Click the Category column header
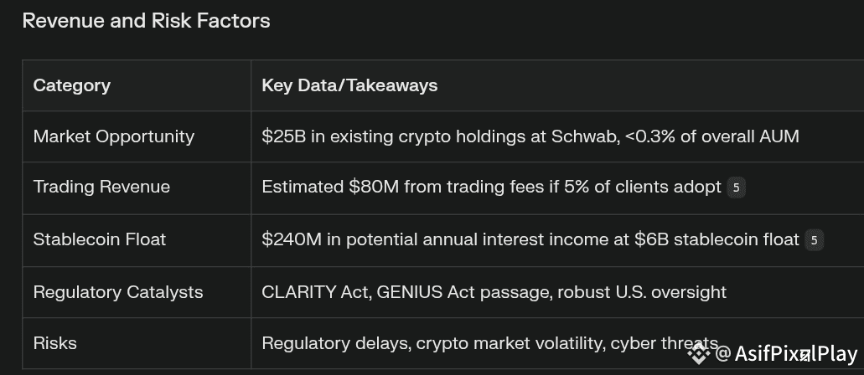 point(71,85)
